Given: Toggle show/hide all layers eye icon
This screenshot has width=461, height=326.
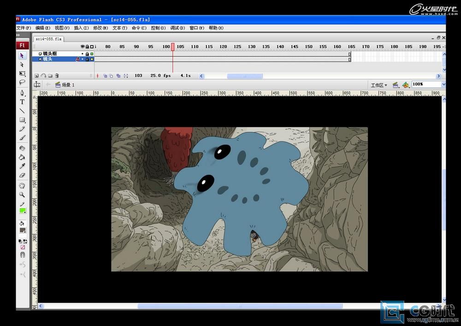Looking at the screenshot, I should tap(83, 47).
